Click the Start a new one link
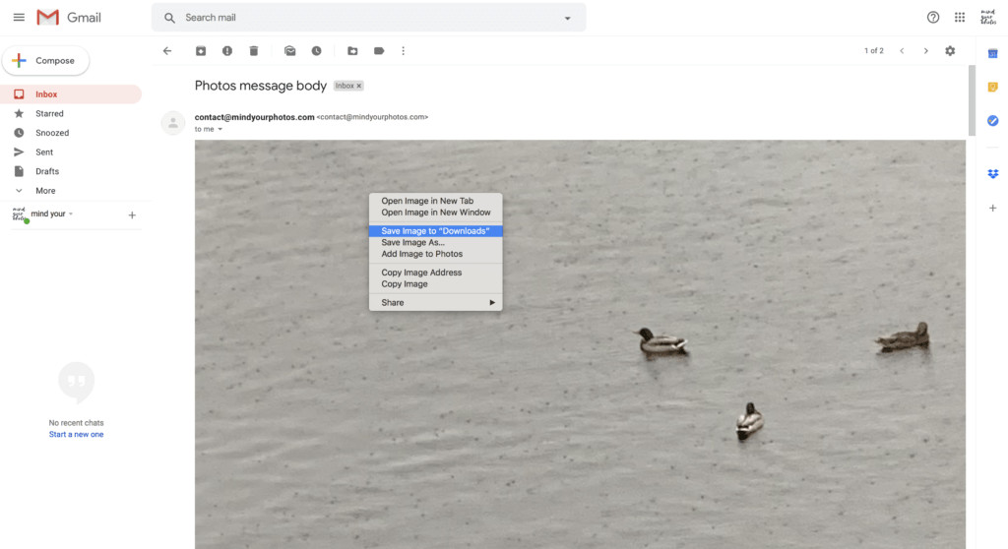This screenshot has width=1008, height=549. tap(76, 435)
